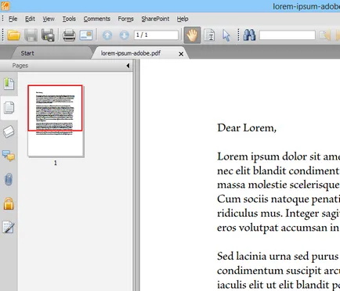Open the Security padlock panel
This screenshot has height=291, width=340.
pos(9,203)
